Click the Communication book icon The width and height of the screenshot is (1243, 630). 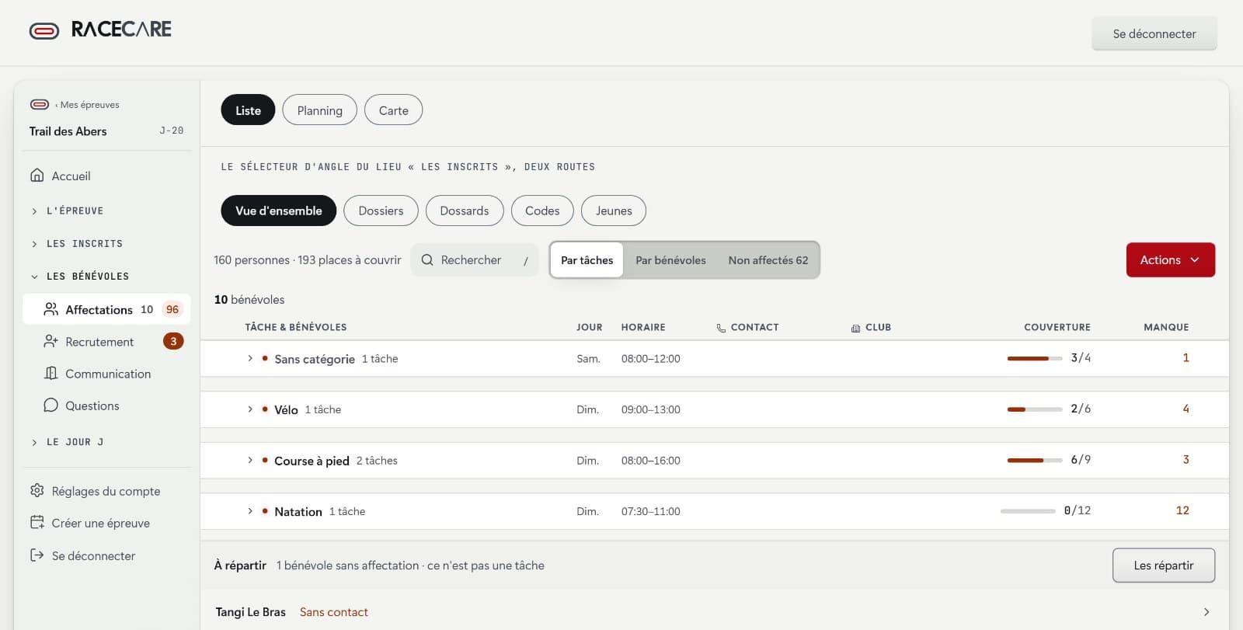(x=51, y=374)
